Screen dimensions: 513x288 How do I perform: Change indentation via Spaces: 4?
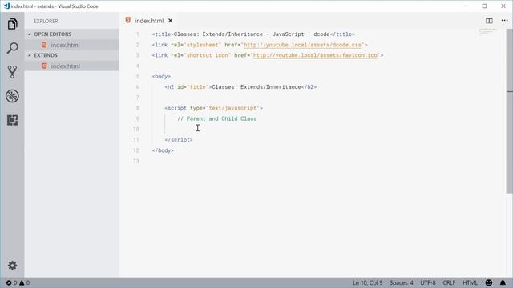(x=401, y=282)
